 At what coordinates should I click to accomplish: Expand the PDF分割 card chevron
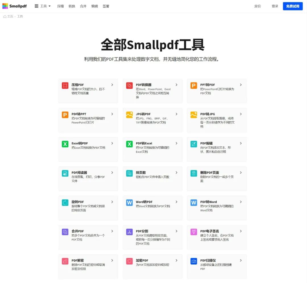coord(177,231)
